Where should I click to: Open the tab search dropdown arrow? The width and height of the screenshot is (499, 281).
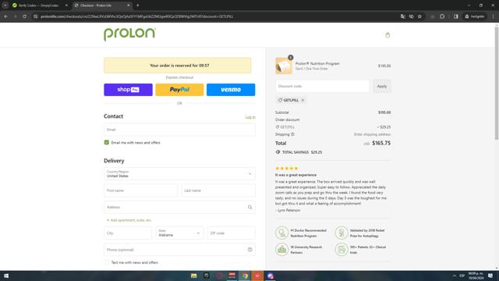pos(5,5)
